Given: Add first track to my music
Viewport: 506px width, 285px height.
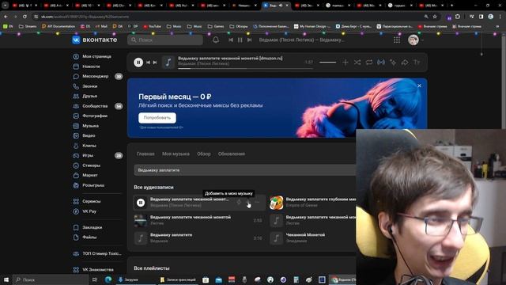Looking at the screenshot, I should (248, 203).
